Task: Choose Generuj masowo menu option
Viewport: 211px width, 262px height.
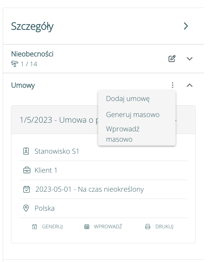Action: (133, 115)
